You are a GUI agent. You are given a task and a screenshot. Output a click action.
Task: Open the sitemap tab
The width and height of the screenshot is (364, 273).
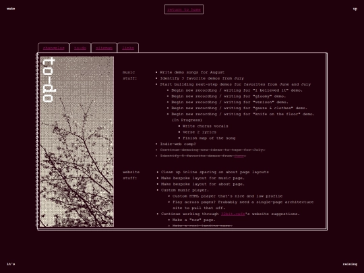tap(104, 48)
